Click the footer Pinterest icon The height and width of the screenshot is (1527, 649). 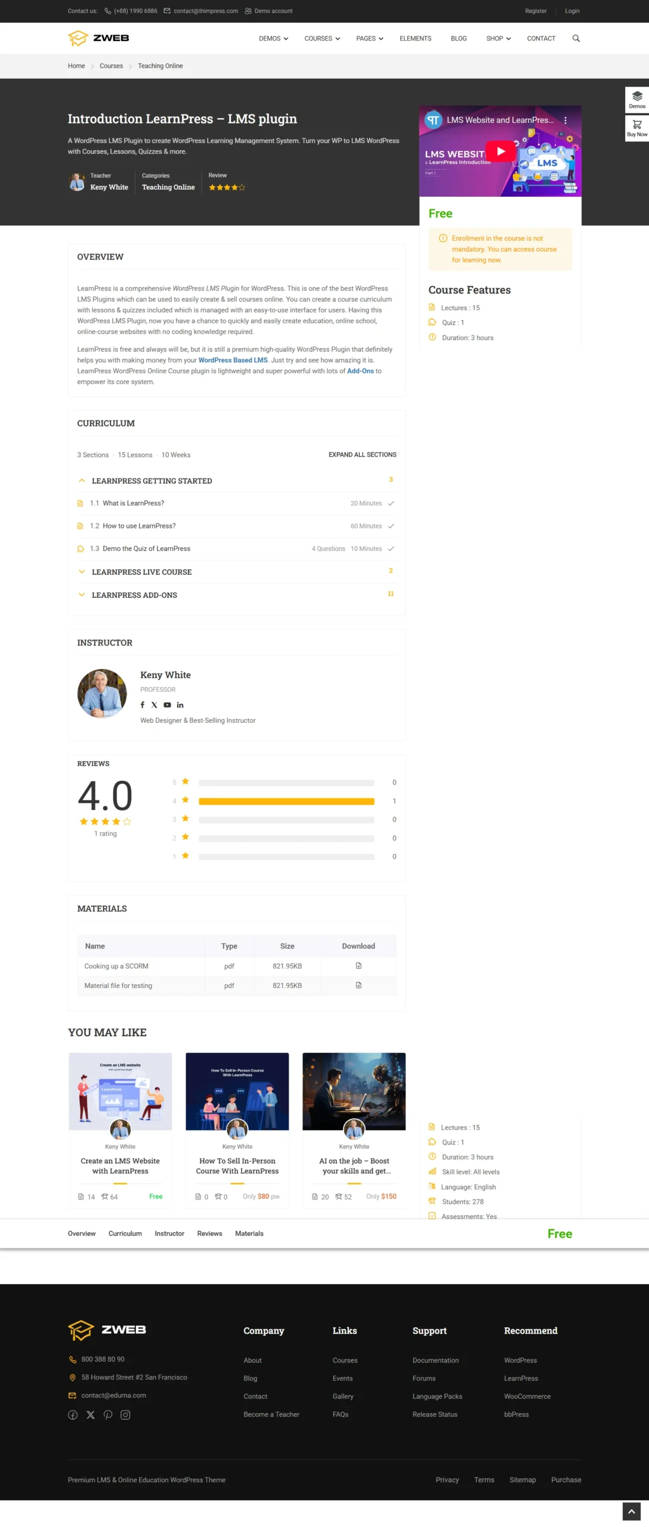[x=108, y=1414]
